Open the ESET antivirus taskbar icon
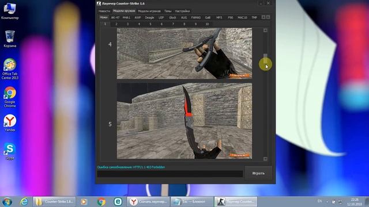Viewport: 369px width, 207px height. click(x=118, y=202)
